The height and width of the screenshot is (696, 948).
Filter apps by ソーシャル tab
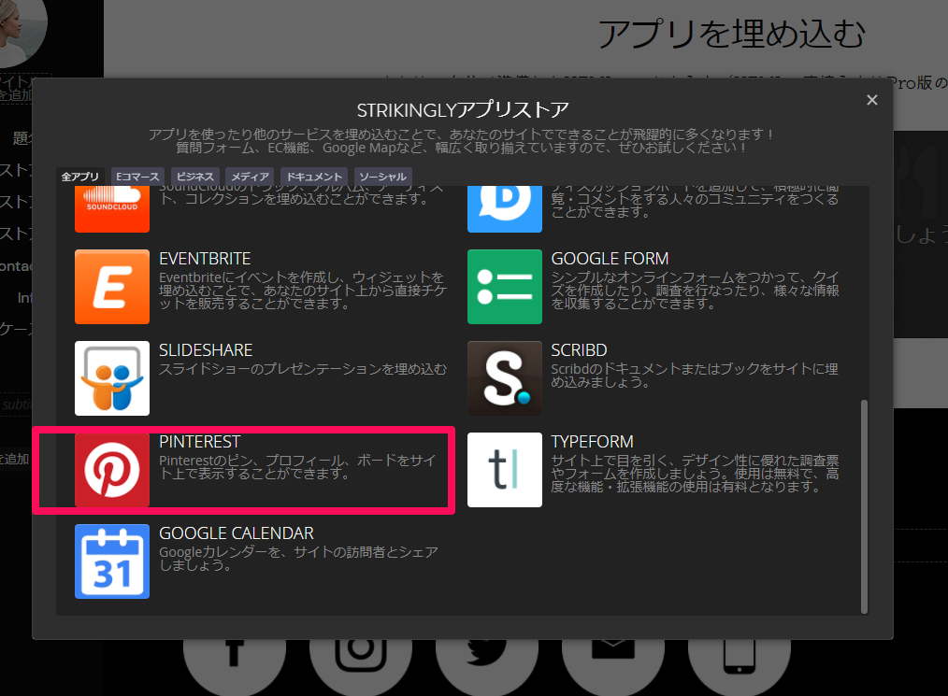[382, 177]
